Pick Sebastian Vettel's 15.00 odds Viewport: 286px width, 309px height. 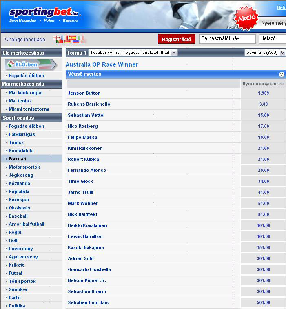[x=263, y=115]
